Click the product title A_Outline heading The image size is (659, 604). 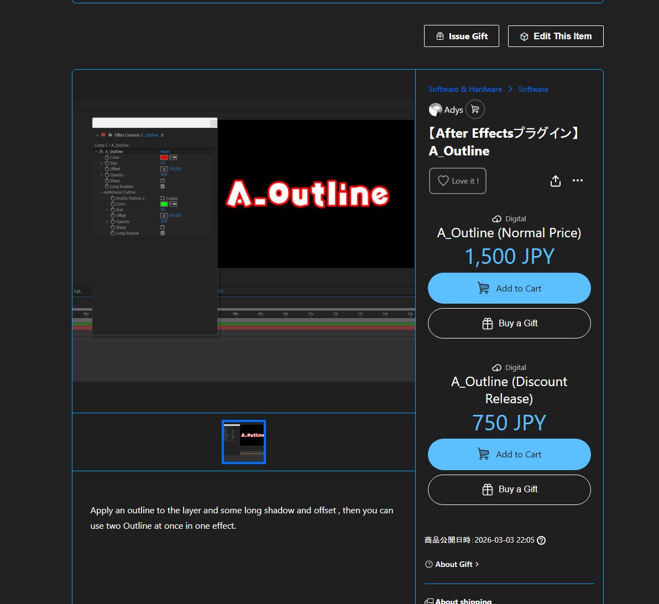504,142
